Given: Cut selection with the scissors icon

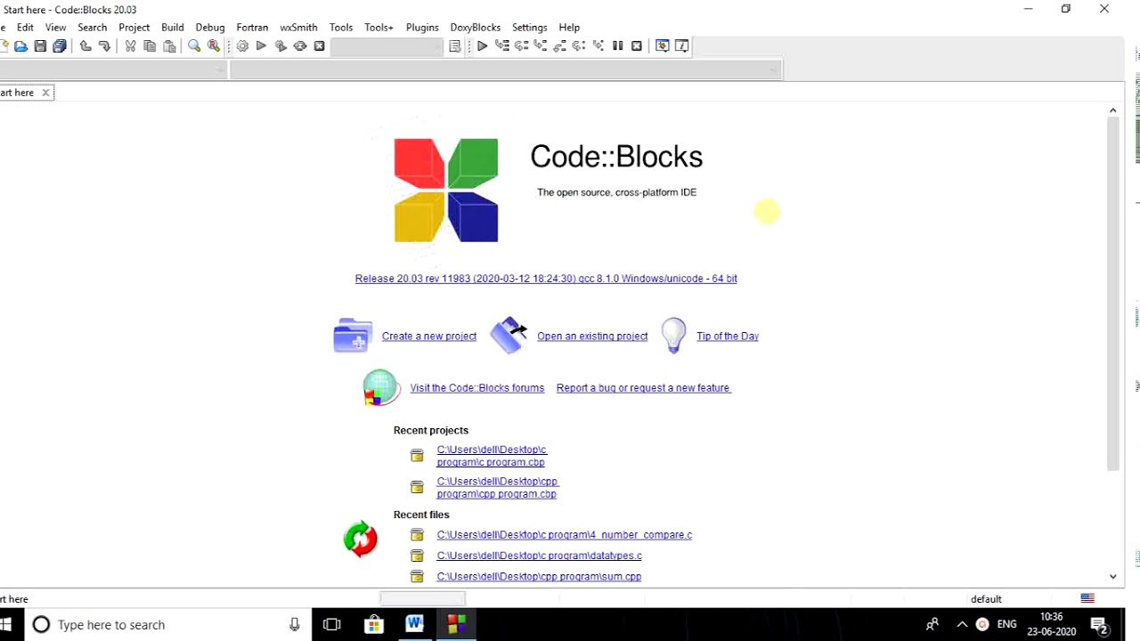Looking at the screenshot, I should click(x=130, y=46).
